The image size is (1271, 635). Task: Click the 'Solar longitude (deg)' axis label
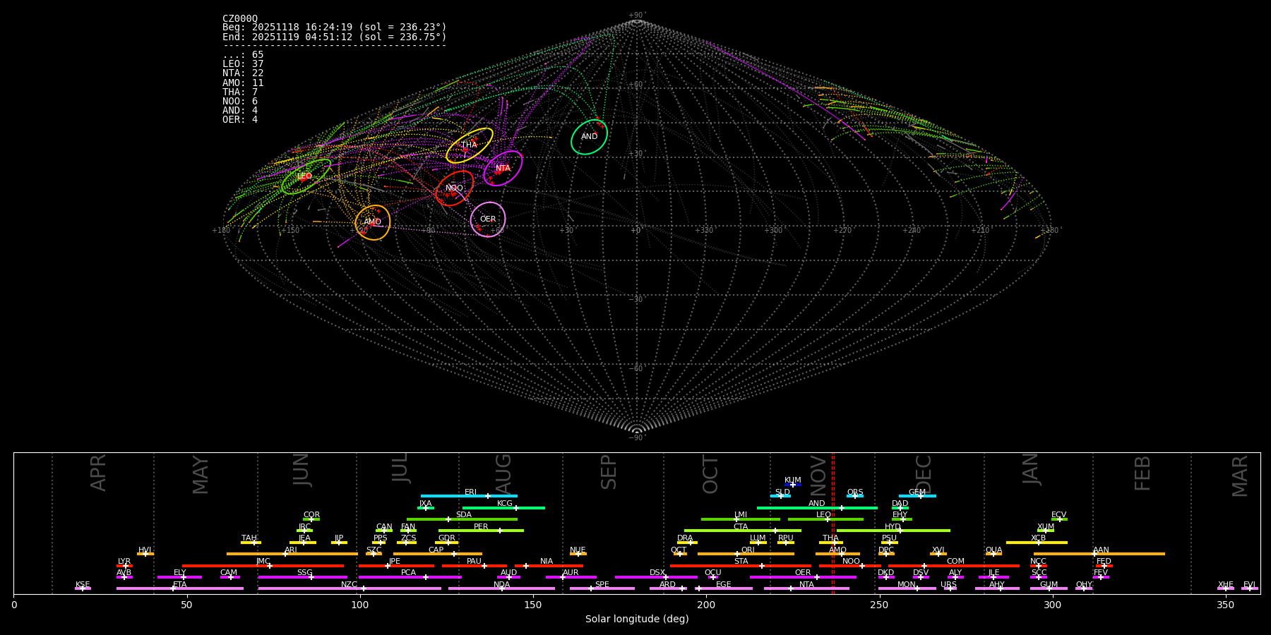tap(637, 619)
